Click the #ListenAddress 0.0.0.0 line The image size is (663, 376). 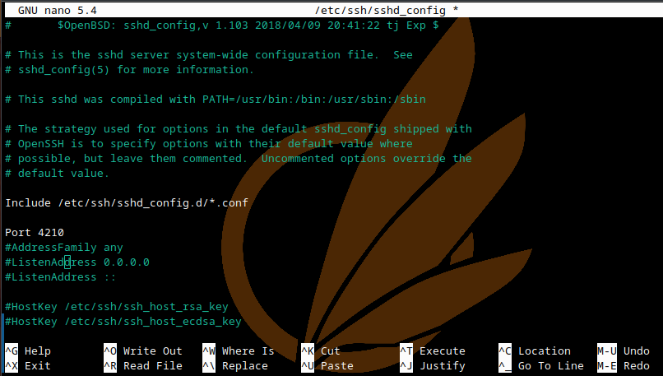pos(77,262)
